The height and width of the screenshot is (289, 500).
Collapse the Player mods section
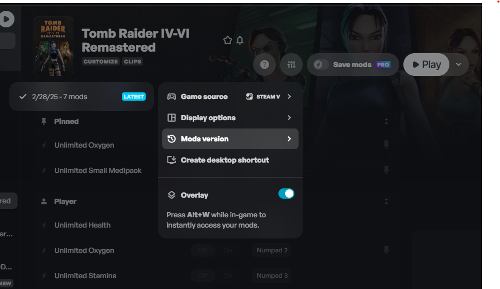386,201
